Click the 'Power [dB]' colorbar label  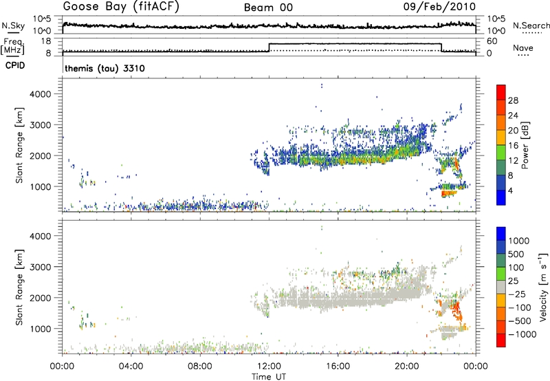[525, 145]
